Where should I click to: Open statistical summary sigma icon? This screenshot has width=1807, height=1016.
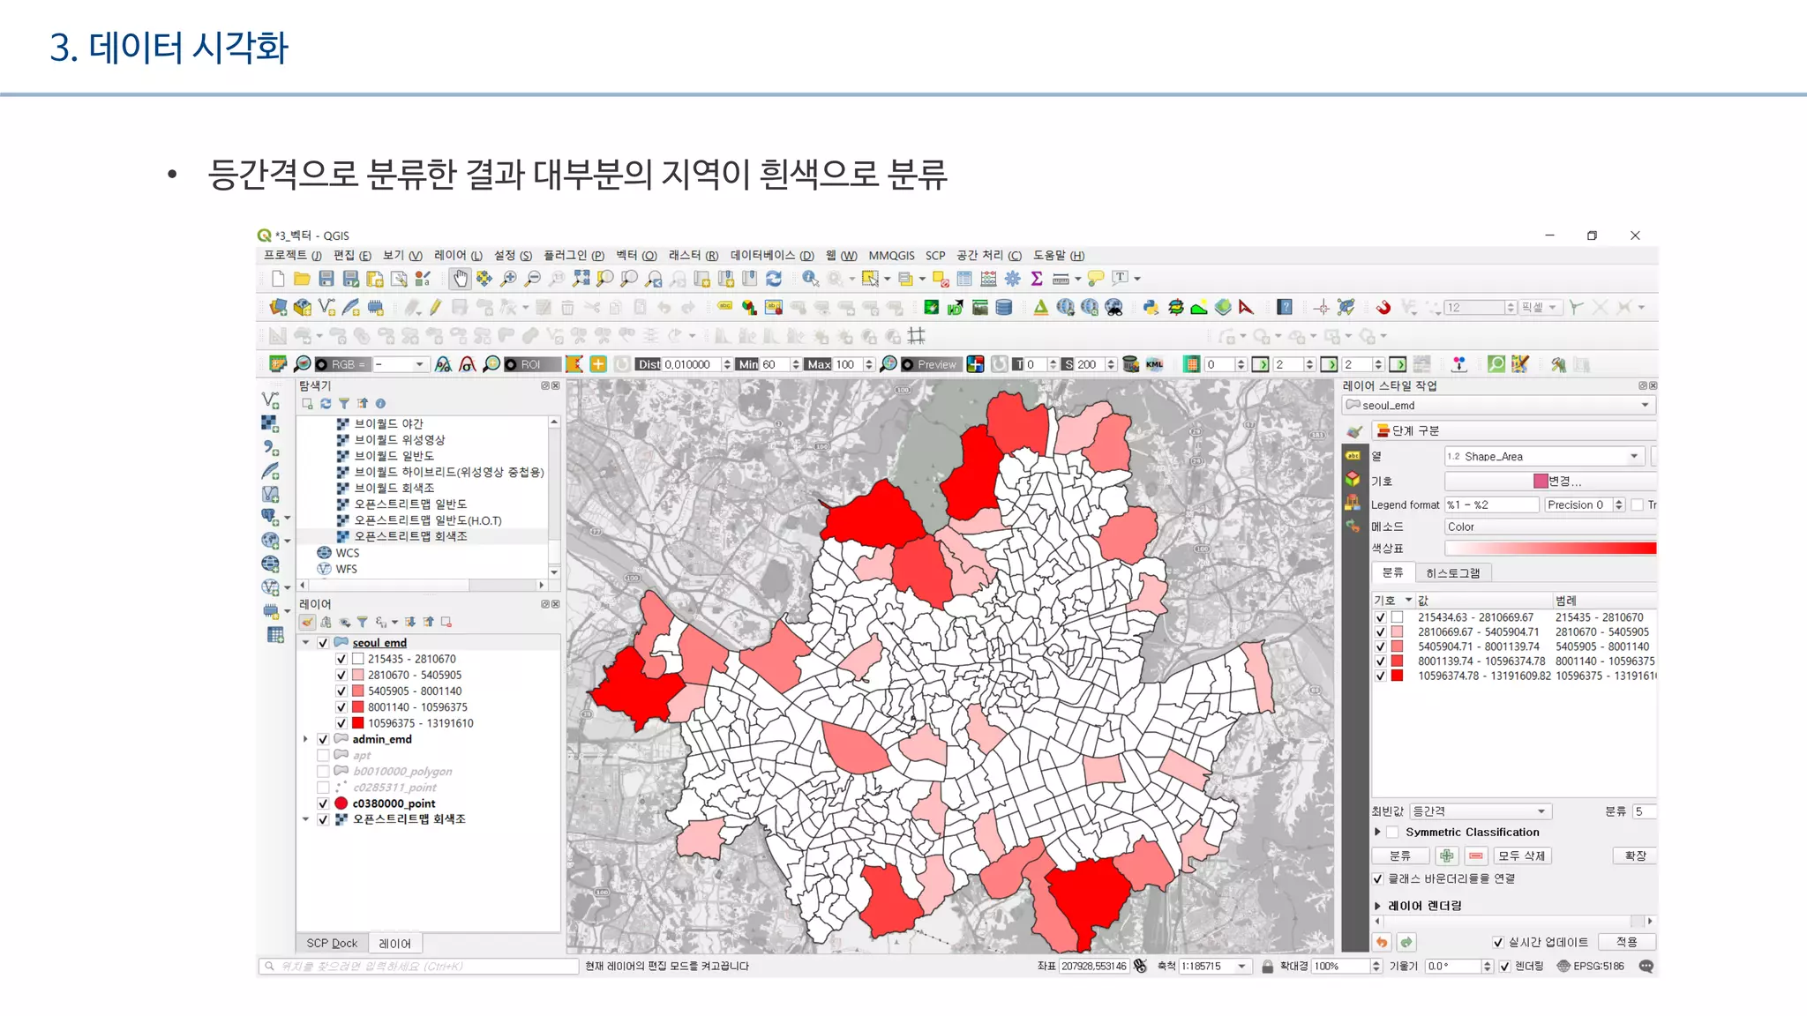point(1037,279)
